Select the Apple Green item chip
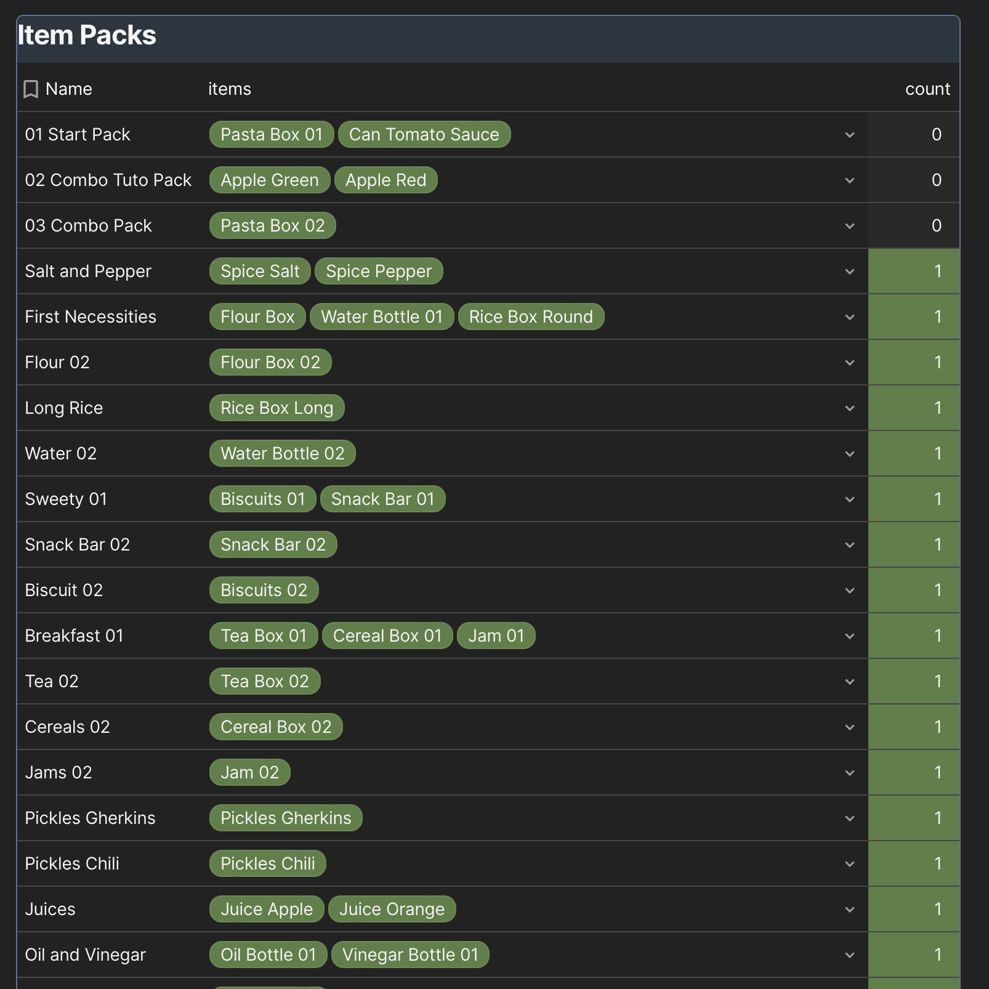Screen dimensions: 989x989 [270, 180]
